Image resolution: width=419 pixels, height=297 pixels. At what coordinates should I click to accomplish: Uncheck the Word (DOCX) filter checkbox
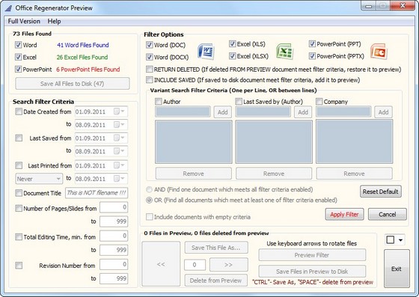point(150,57)
